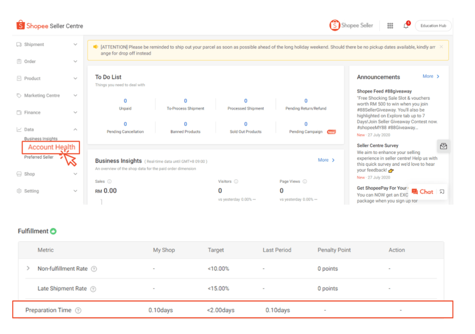Click the Page Views info icon
This screenshot has width=475, height=334.
click(x=305, y=182)
